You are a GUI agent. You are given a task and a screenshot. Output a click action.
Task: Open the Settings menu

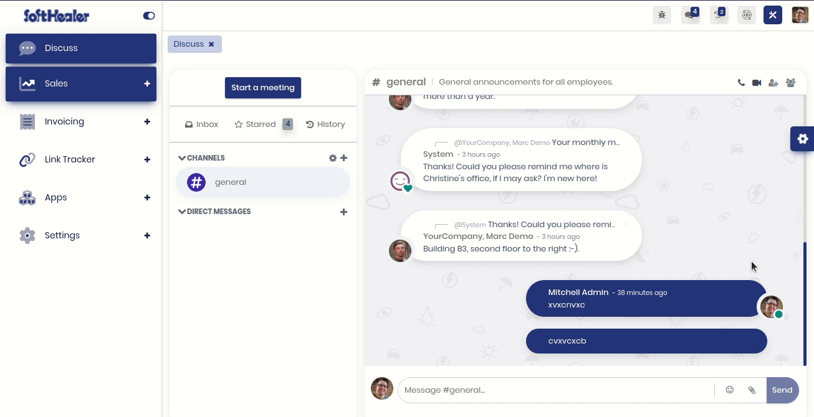(81, 235)
